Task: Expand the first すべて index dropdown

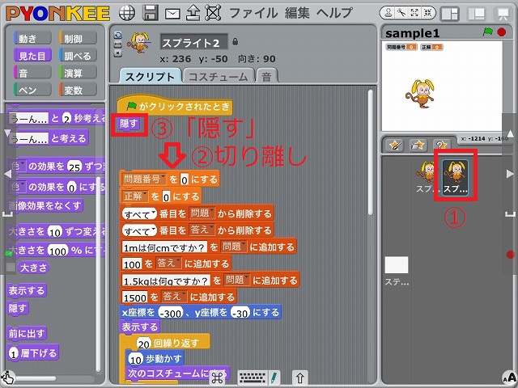Action: pyautogui.click(x=153, y=213)
